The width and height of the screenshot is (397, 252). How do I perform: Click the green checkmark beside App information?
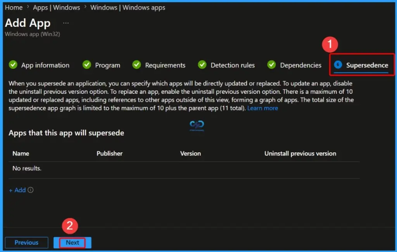pos(13,65)
